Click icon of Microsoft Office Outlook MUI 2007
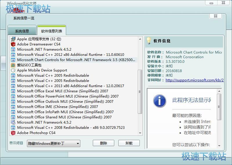 13,102
